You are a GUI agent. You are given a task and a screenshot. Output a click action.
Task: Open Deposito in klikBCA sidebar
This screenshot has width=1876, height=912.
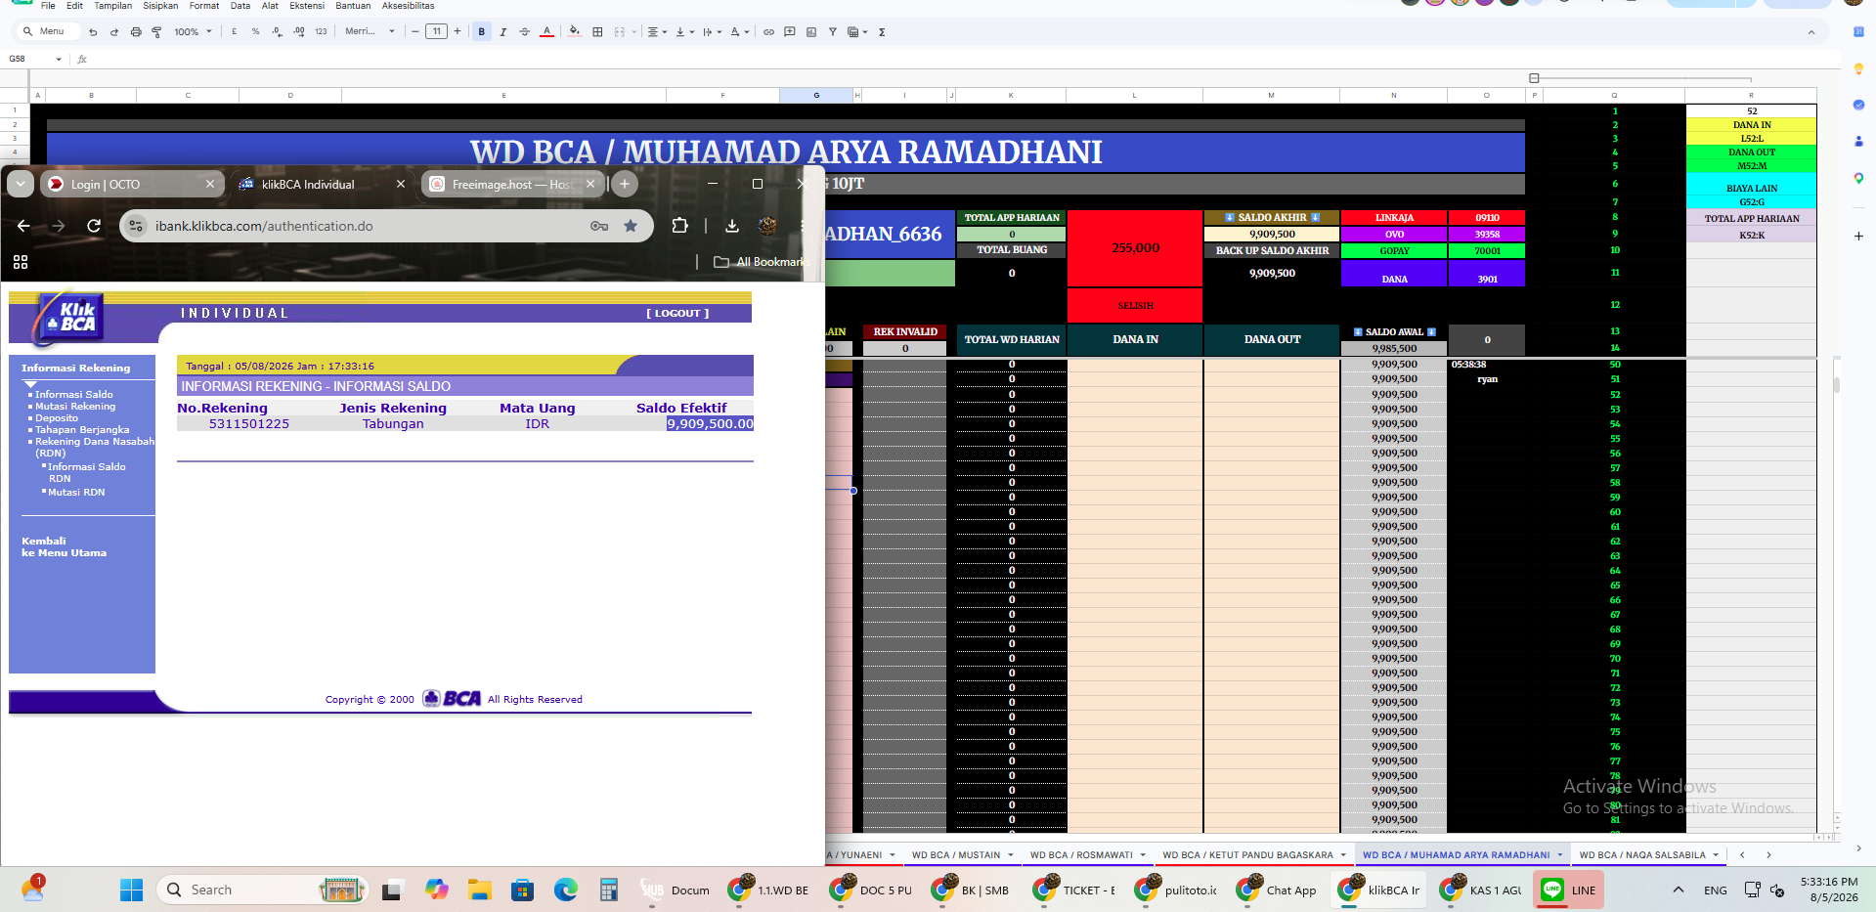[x=57, y=418]
